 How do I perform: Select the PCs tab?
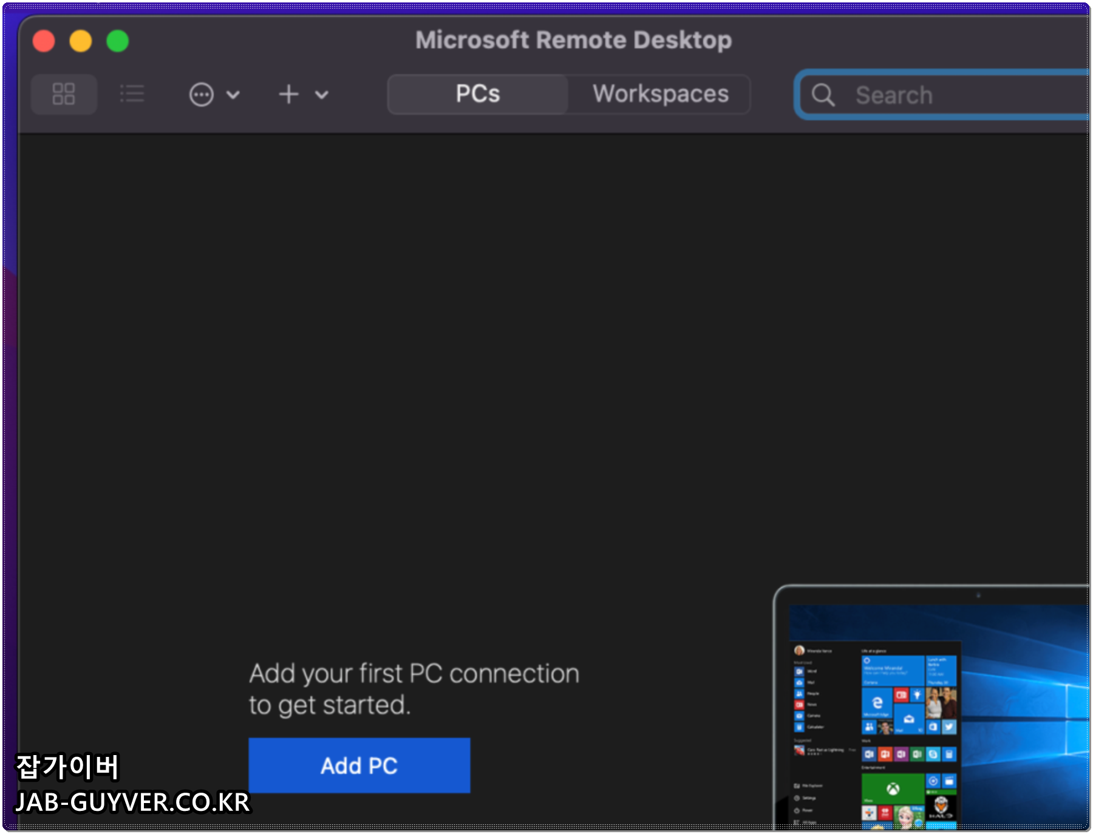click(x=478, y=94)
